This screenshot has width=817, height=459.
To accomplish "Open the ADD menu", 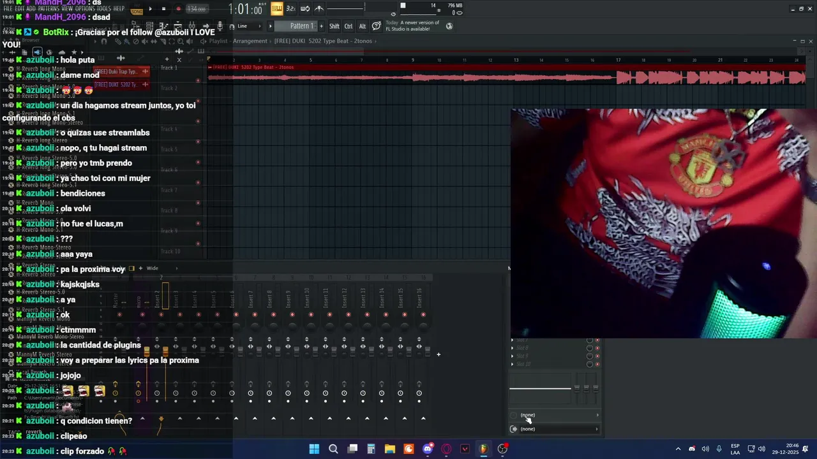I will pos(32,9).
